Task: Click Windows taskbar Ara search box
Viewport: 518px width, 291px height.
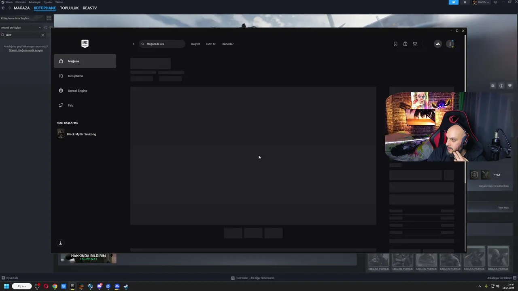Action: [22, 286]
